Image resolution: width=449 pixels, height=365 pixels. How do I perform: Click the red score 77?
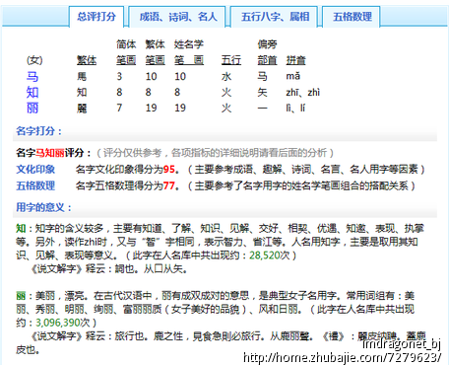point(169,185)
